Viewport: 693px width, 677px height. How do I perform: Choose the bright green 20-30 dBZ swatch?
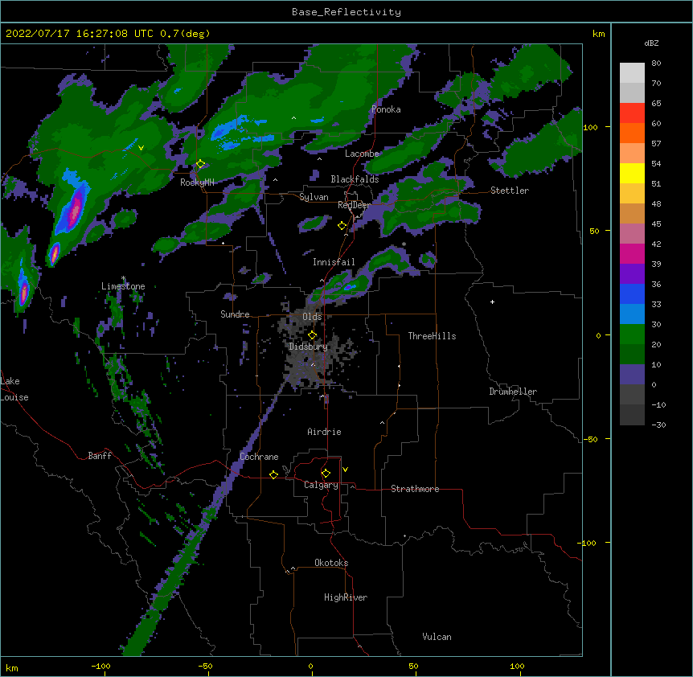click(x=632, y=334)
